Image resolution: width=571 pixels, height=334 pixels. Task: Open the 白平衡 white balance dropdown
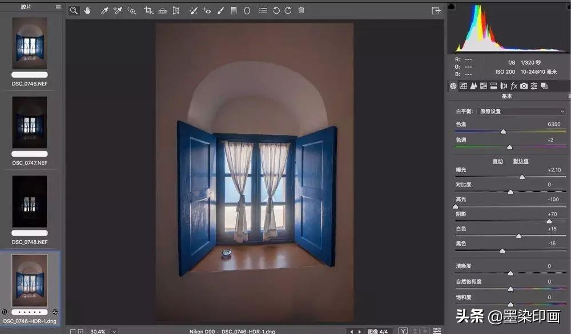click(x=521, y=112)
